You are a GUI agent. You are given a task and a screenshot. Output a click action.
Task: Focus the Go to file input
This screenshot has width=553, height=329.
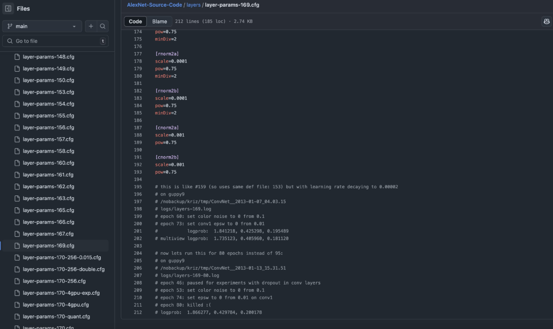click(x=55, y=41)
